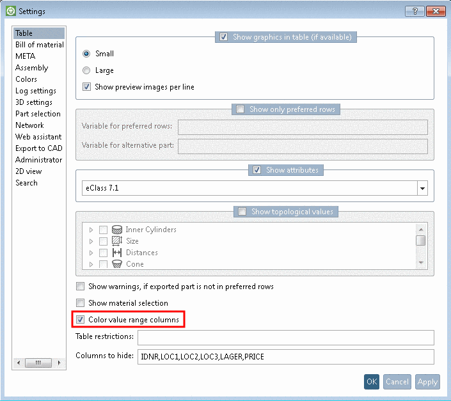Click topological list scroll down arrow
The width and height of the screenshot is (451, 401).
click(x=421, y=263)
